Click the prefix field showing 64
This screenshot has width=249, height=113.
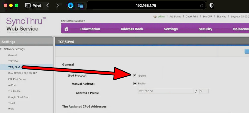coord(204,91)
